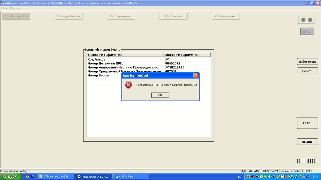Open the Помощь menu
This screenshot has height=180, width=321.
[15, 8]
